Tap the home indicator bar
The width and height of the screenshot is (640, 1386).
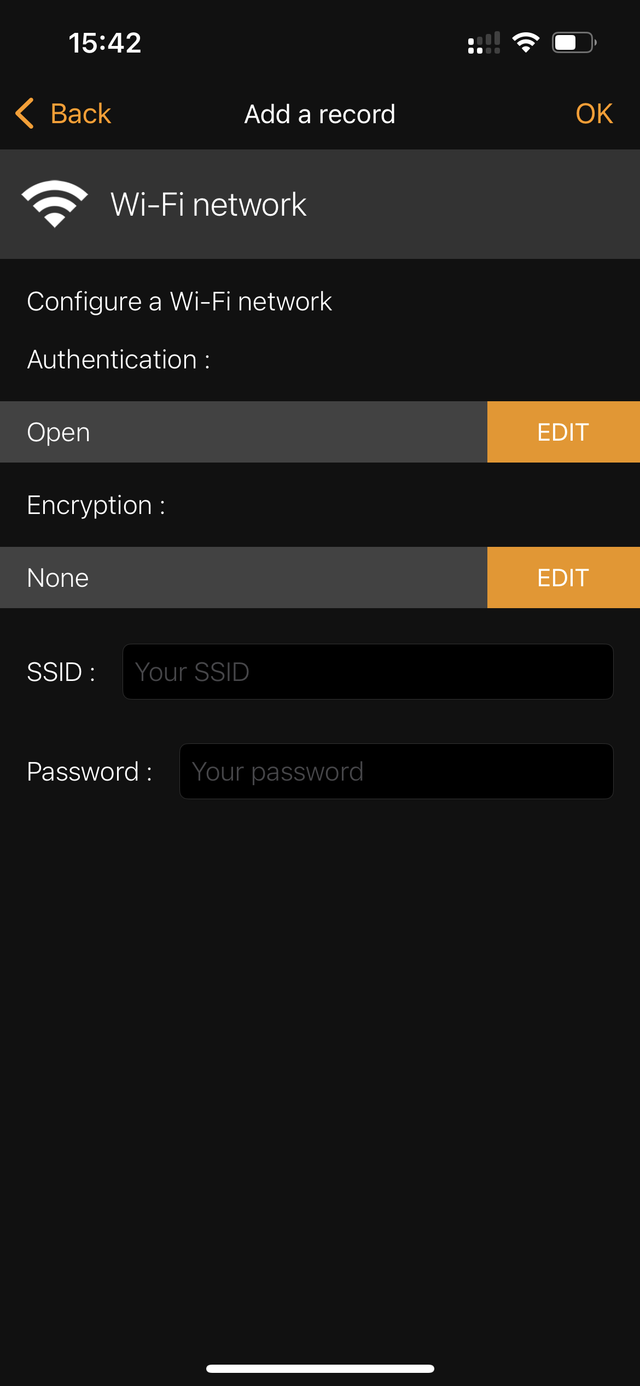320,1368
